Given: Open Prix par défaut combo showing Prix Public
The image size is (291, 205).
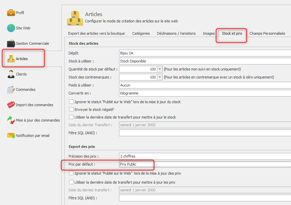Looking at the screenshot, I should (205, 164).
